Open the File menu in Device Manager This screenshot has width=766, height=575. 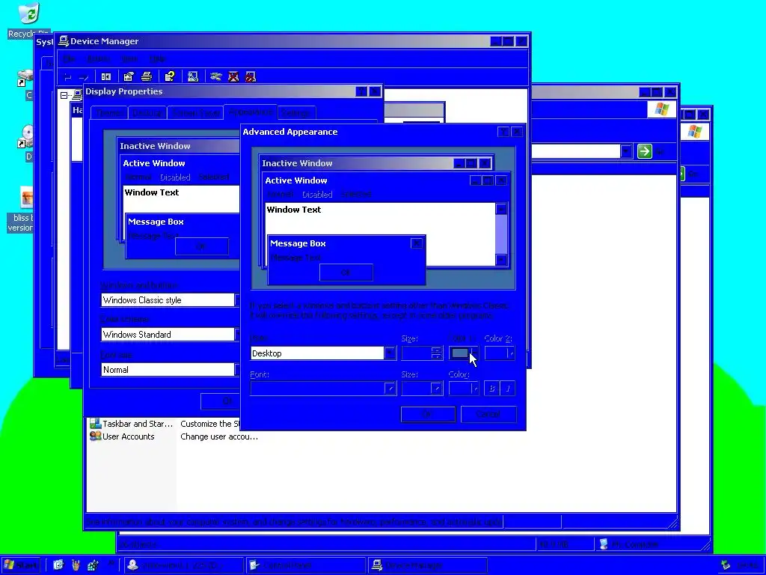click(x=70, y=58)
